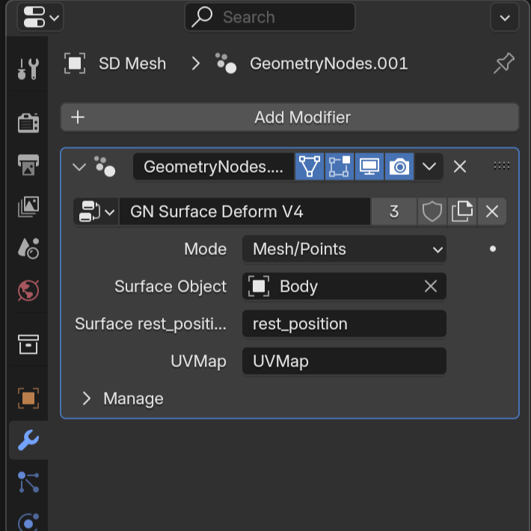Toggle pin for SD Mesh context
Image resolution: width=531 pixels, height=531 pixels.
[x=504, y=64]
